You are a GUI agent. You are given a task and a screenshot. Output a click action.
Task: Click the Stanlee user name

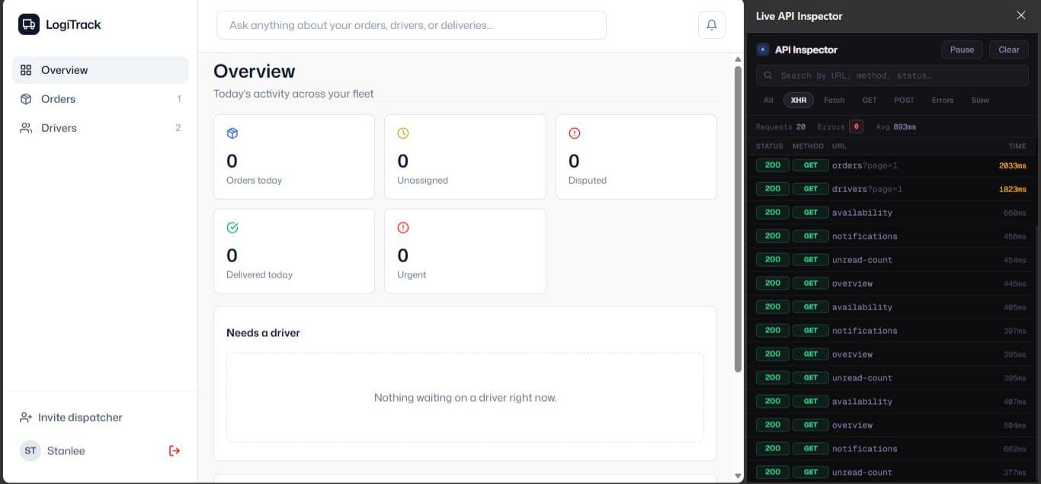[66, 450]
